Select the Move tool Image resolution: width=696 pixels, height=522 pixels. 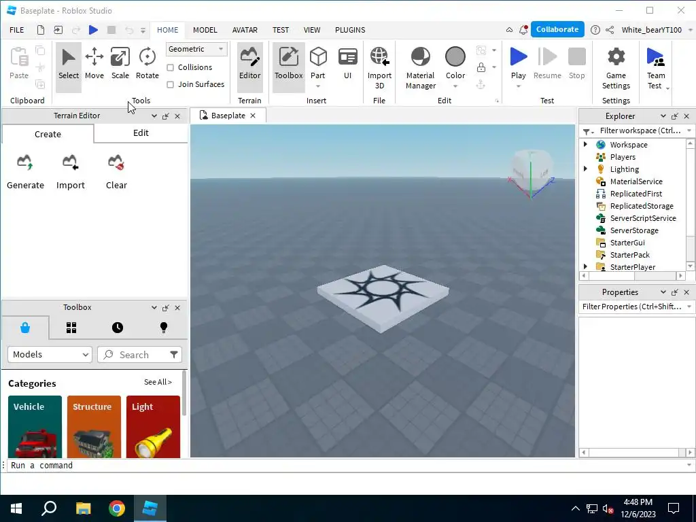coord(94,64)
